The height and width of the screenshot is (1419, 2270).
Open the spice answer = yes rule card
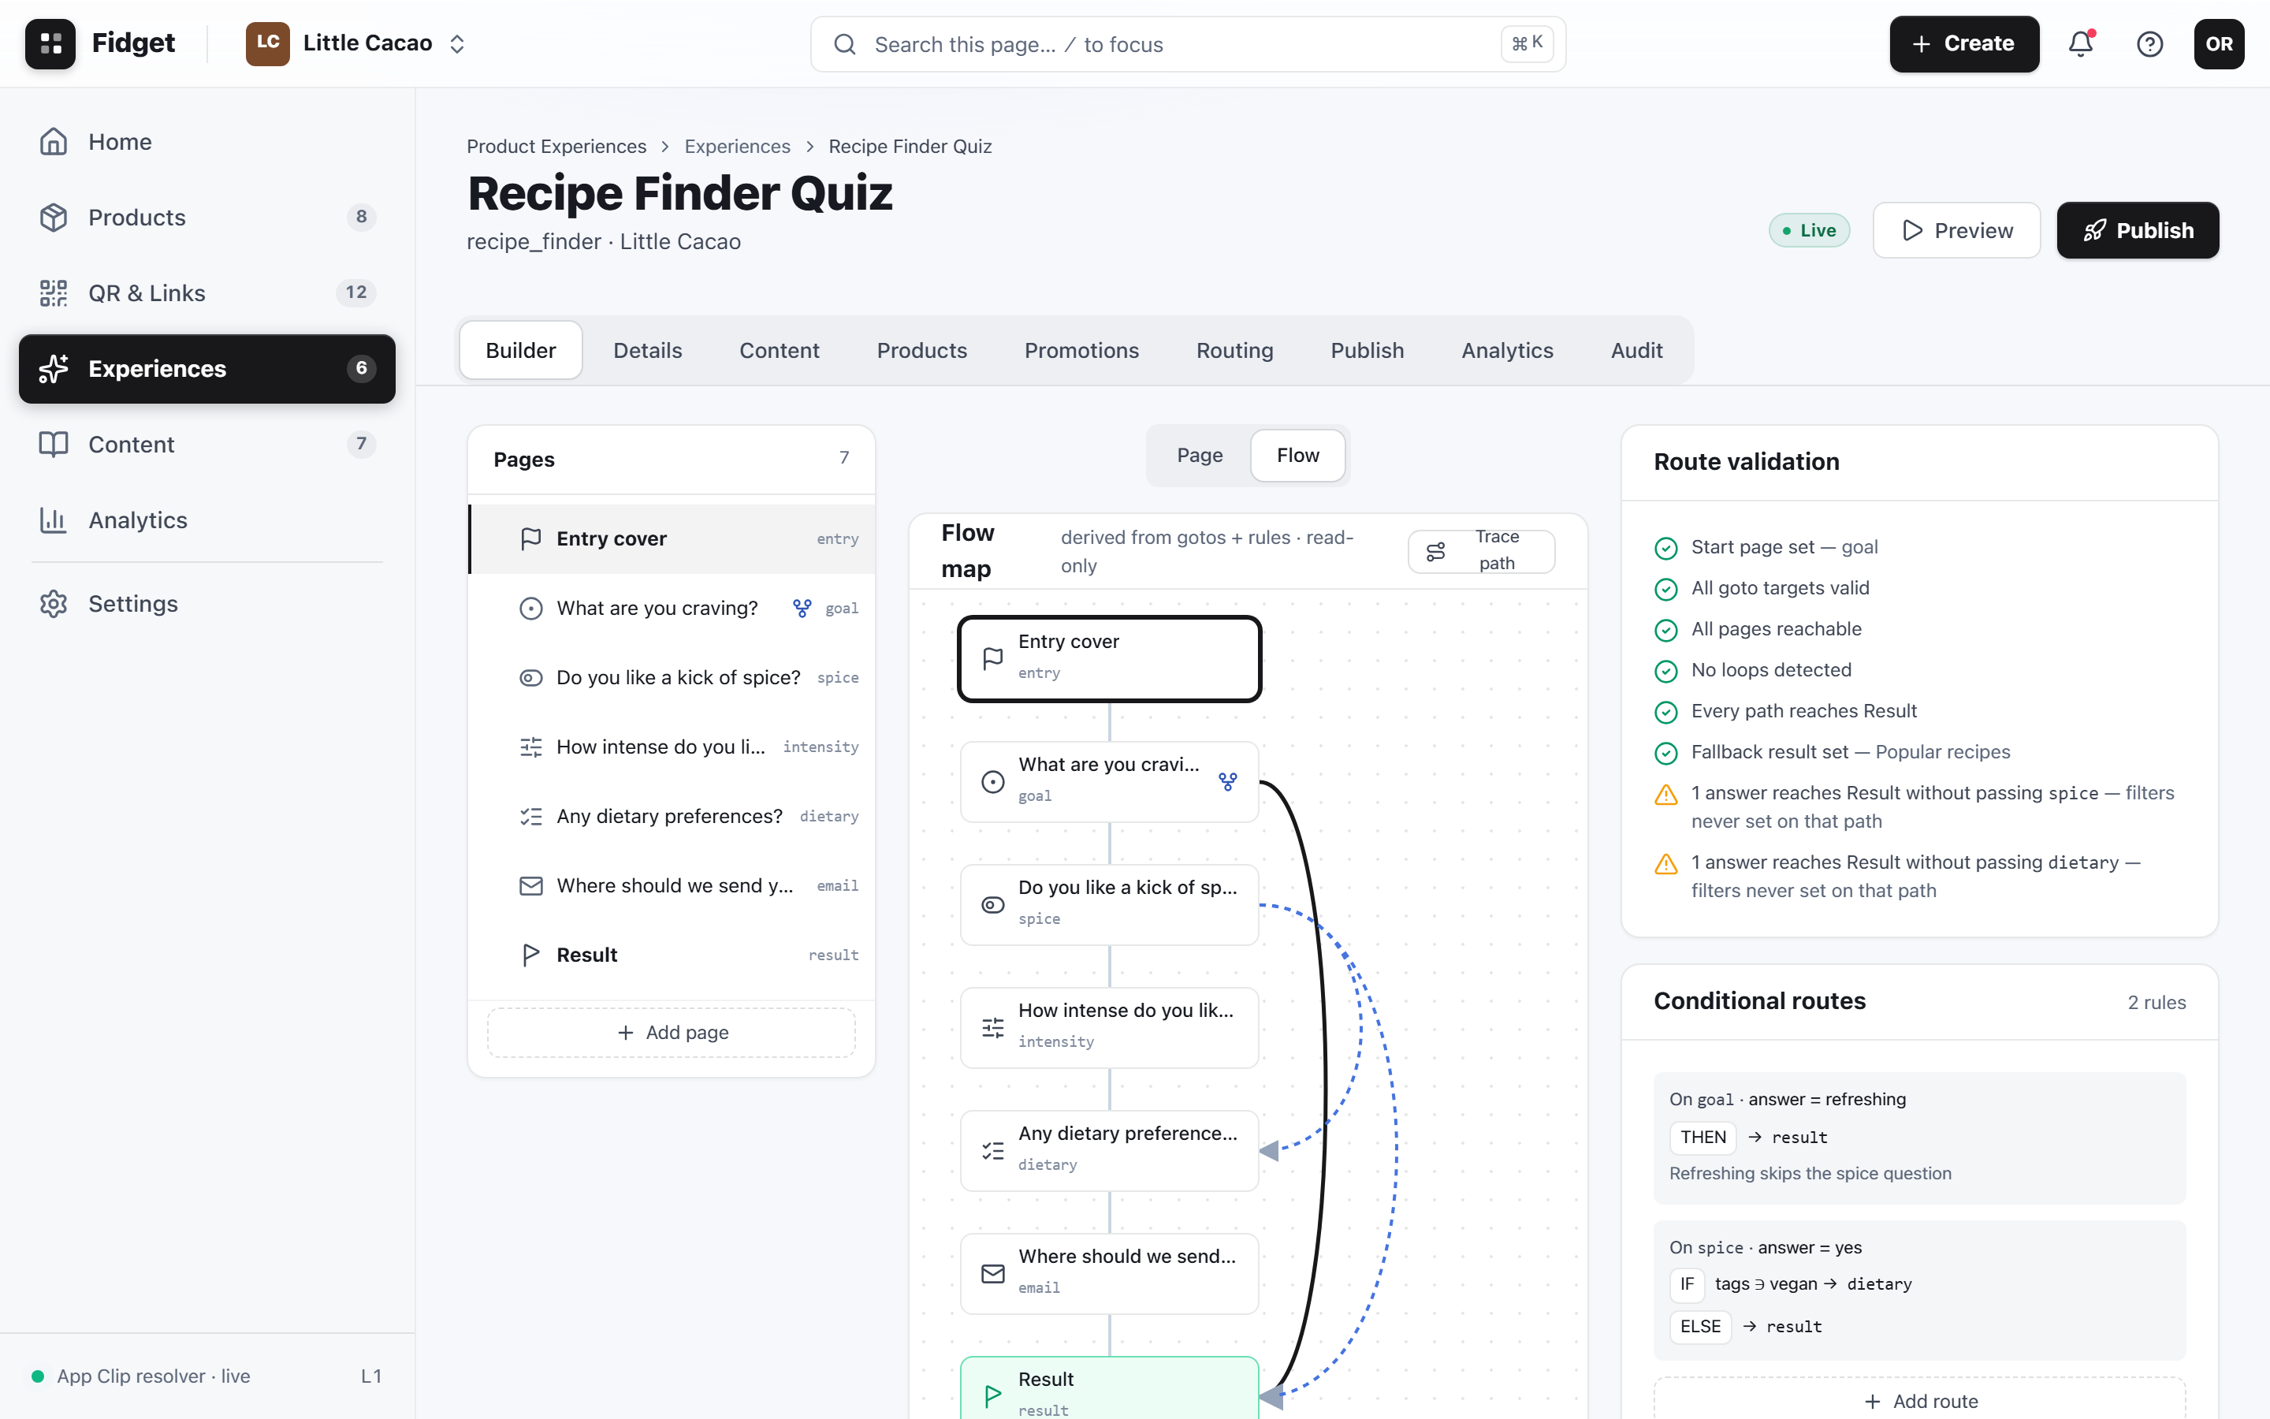click(1920, 1290)
